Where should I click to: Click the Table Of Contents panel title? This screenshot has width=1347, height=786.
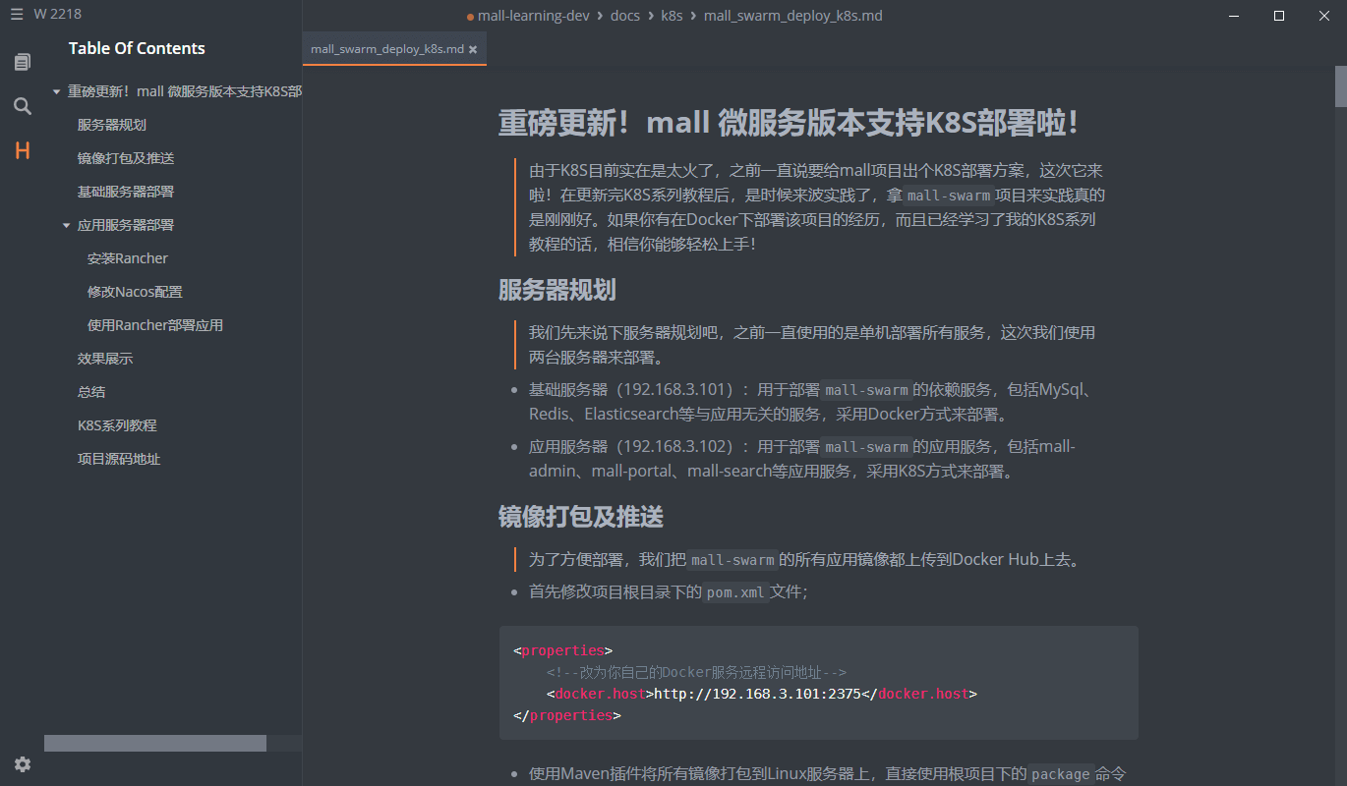coord(137,48)
